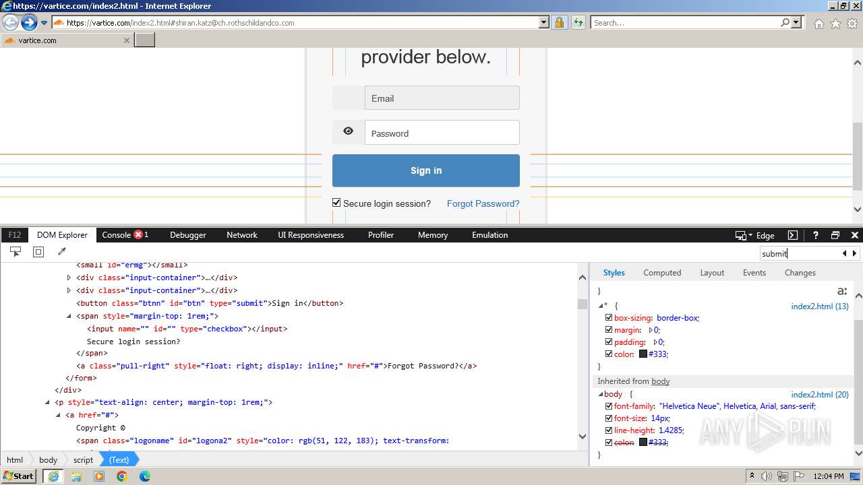
Task: Expand the first input-container div node
Action: pyautogui.click(x=69, y=278)
